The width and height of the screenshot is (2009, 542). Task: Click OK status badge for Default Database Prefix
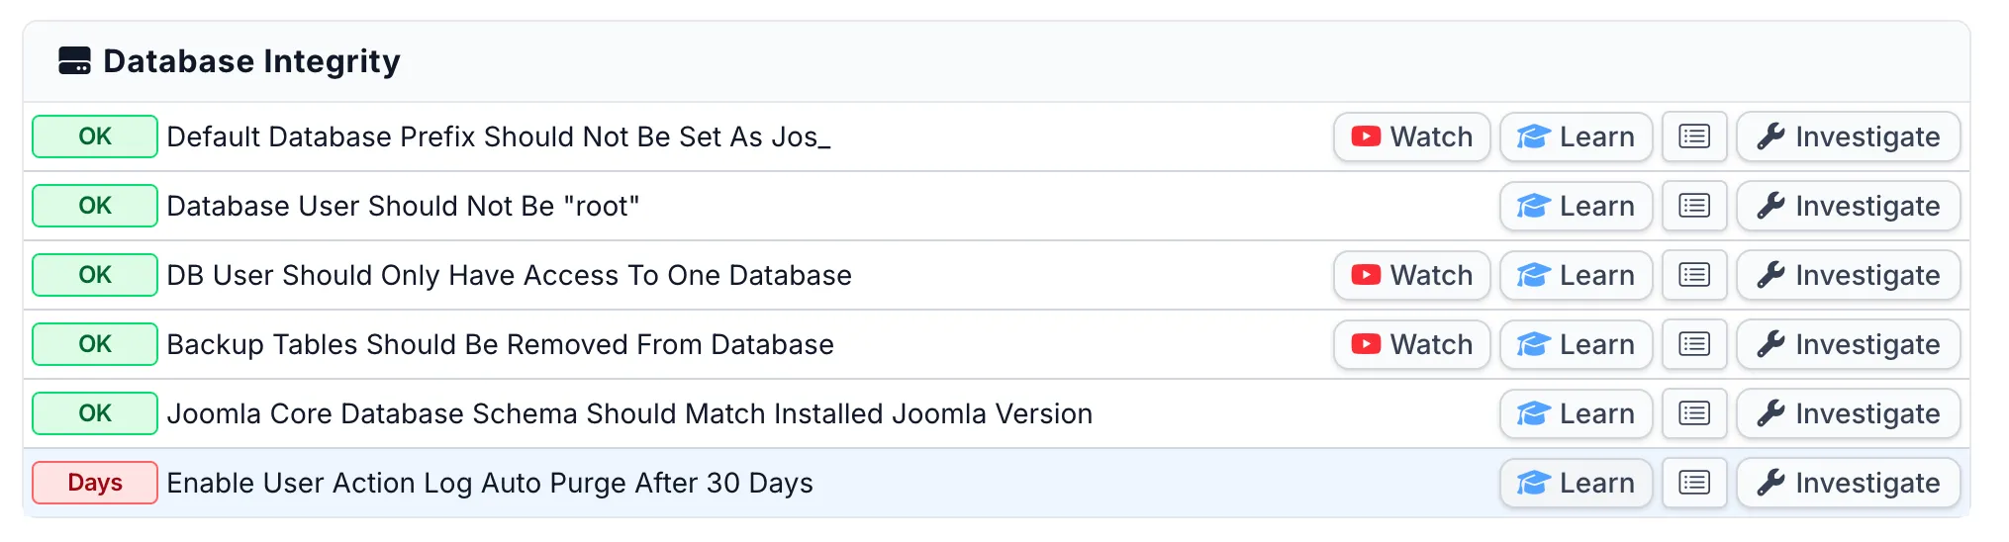(x=95, y=136)
